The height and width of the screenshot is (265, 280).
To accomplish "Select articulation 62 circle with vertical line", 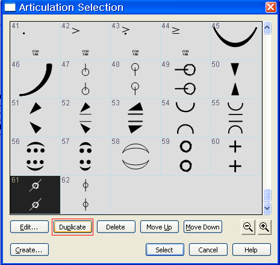I will pyautogui.click(x=86, y=195).
